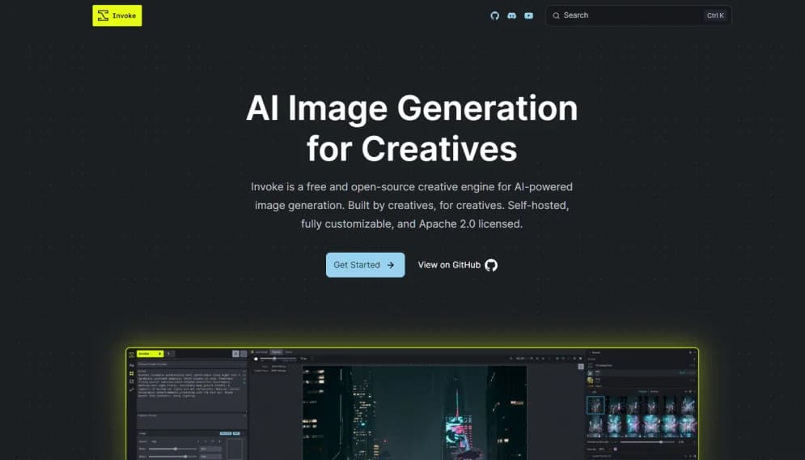Screen dimensions: 805x460
Task: Follow the View on GitHub link
Action: click(449, 265)
